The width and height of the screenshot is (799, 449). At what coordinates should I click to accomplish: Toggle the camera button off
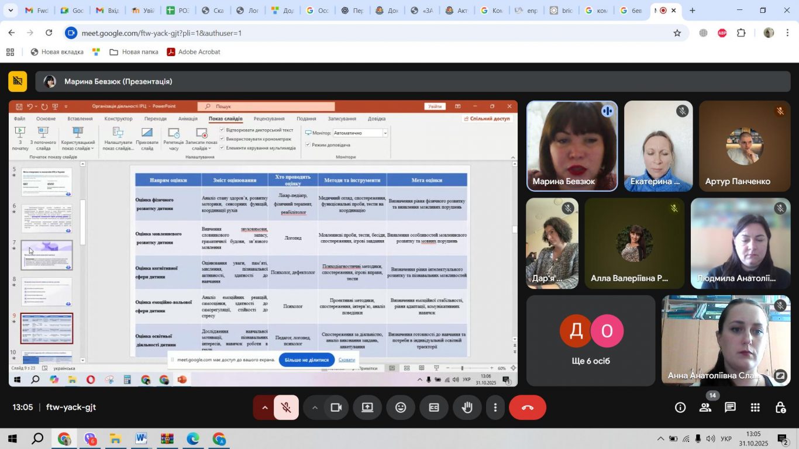point(336,407)
